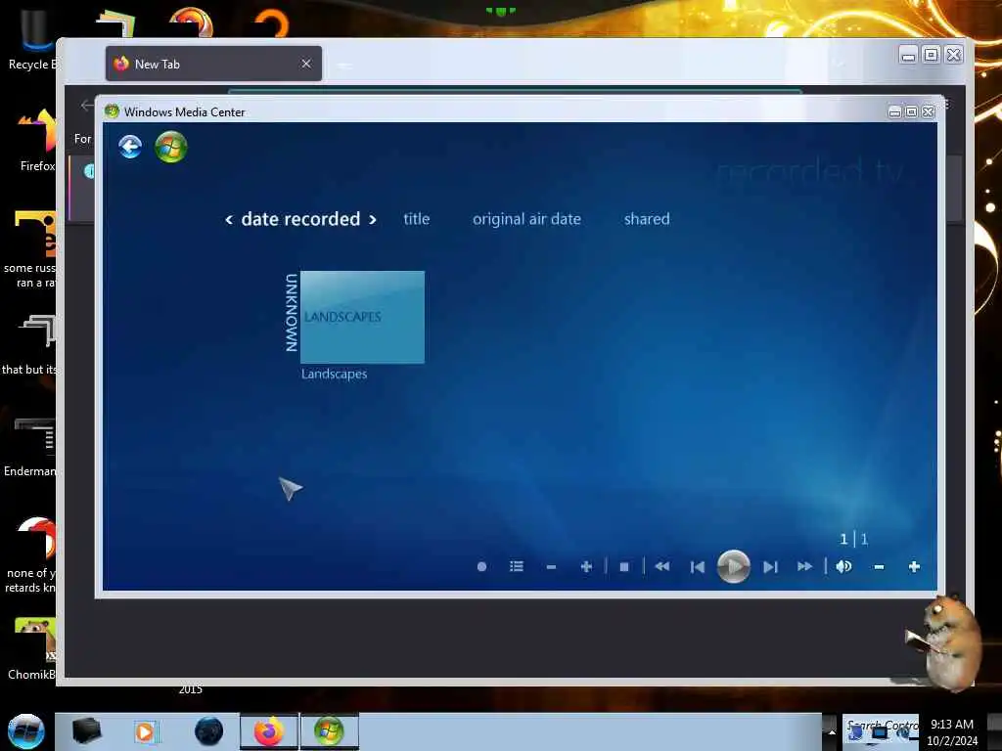Image resolution: width=1002 pixels, height=751 pixels.
Task: Select the 'none of y' desktop icon
Action: [x=30, y=555]
